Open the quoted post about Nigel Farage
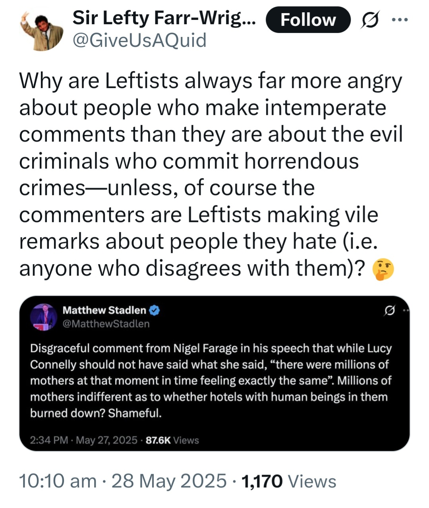Screen dimensions: 429x508 click(x=211, y=381)
